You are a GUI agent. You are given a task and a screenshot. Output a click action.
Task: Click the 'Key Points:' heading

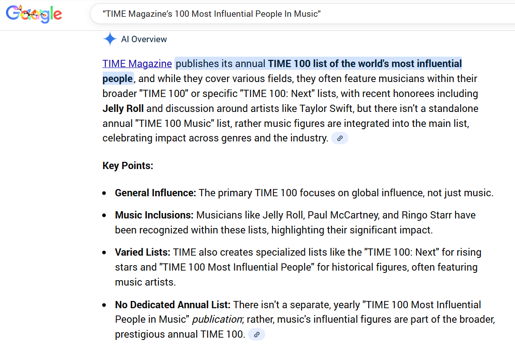tap(128, 165)
